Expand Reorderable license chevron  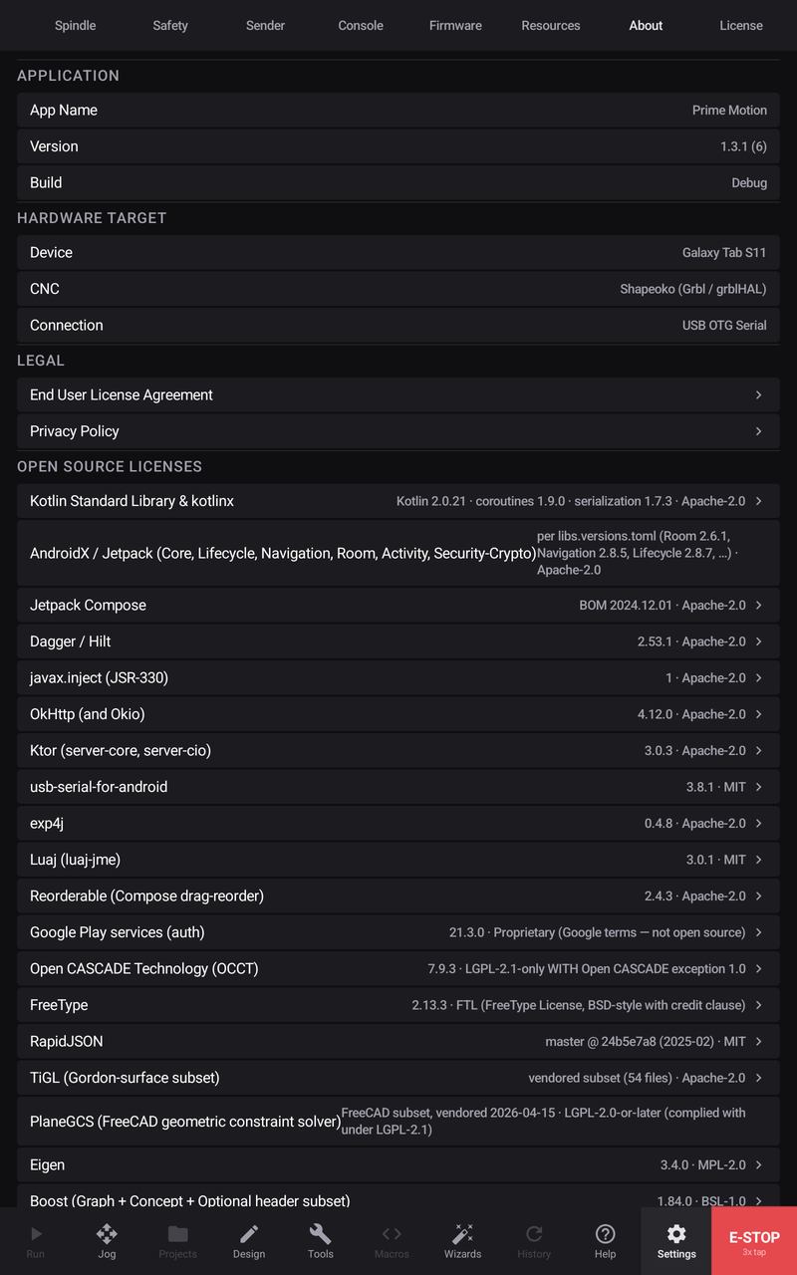(x=759, y=896)
